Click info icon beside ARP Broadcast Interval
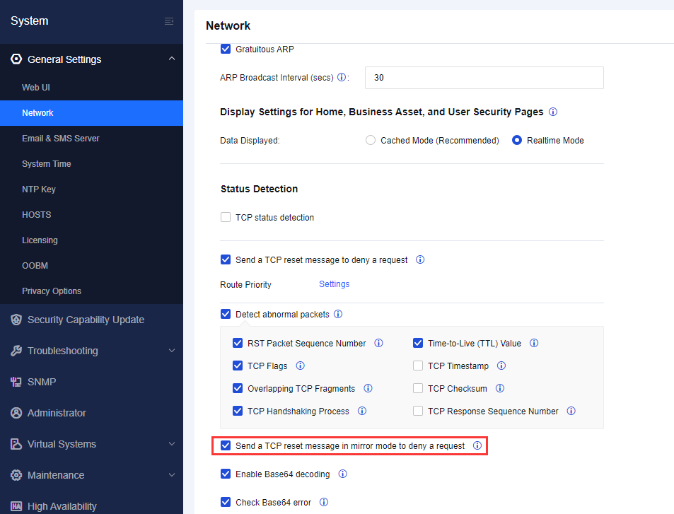The height and width of the screenshot is (514, 674). (x=342, y=78)
